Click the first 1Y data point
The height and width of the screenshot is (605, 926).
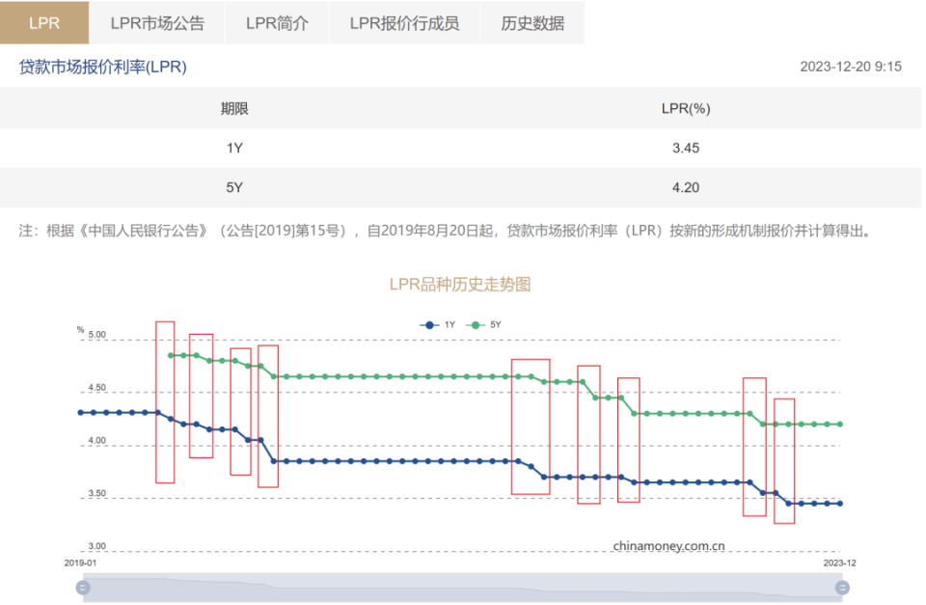point(81,412)
